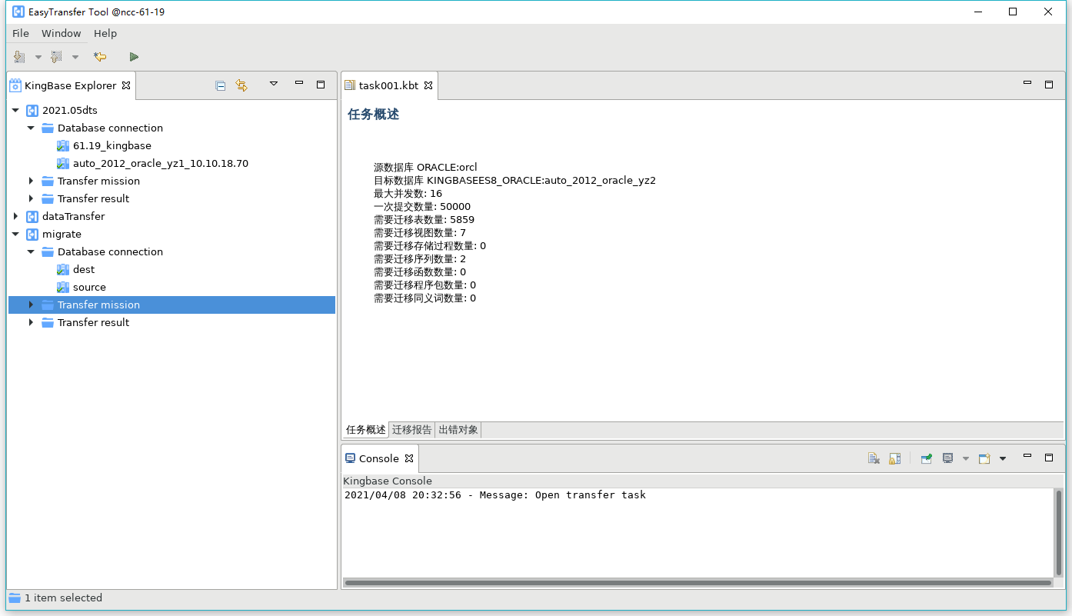
Task: Minimize the task001.kbt editor area
Action: 1027,83
